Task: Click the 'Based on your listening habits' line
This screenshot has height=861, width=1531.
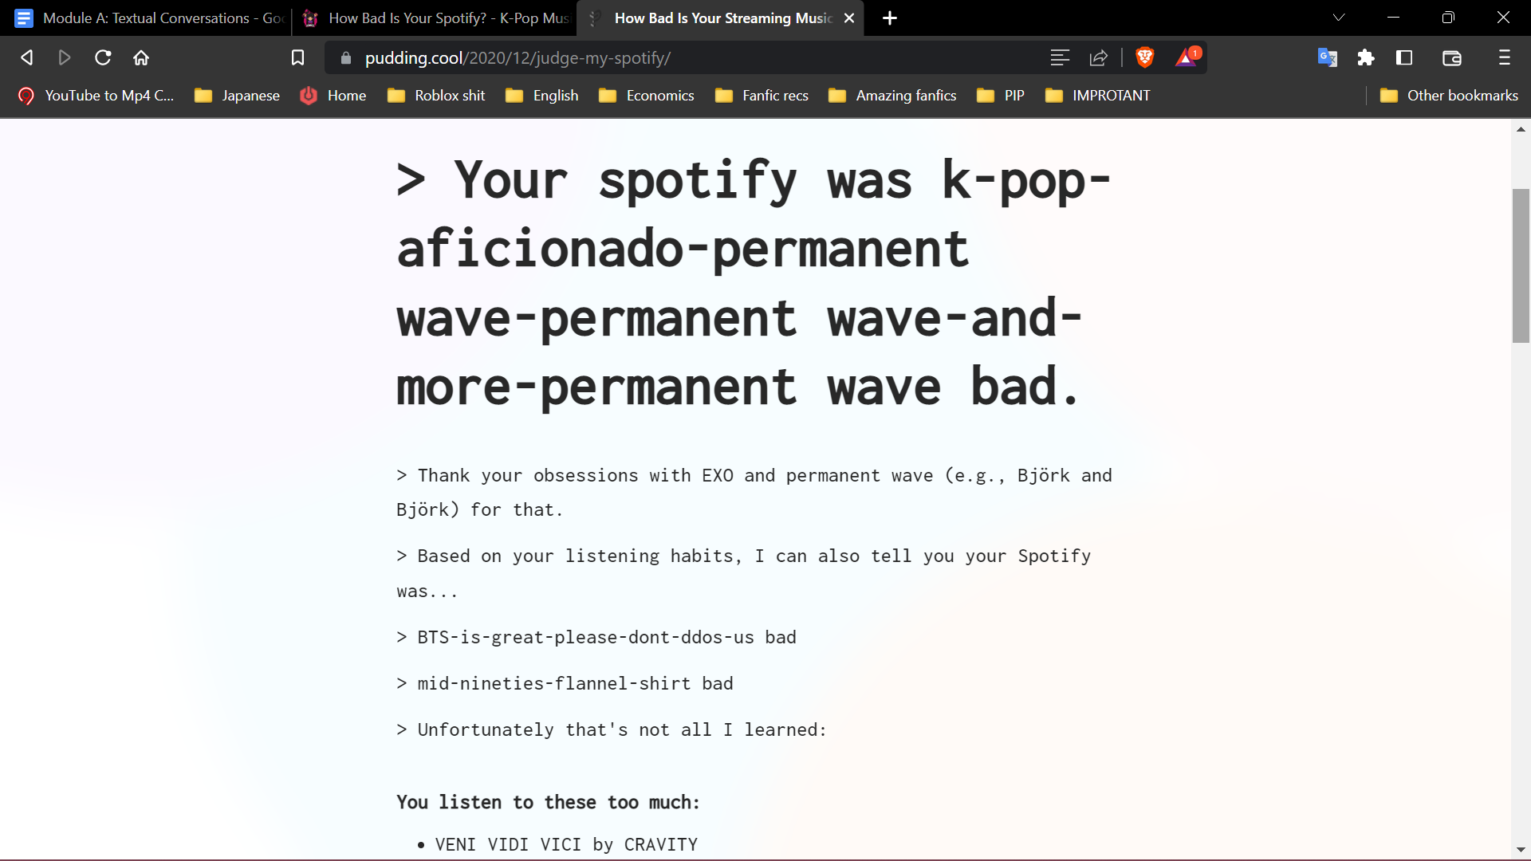Action: pyautogui.click(x=744, y=573)
